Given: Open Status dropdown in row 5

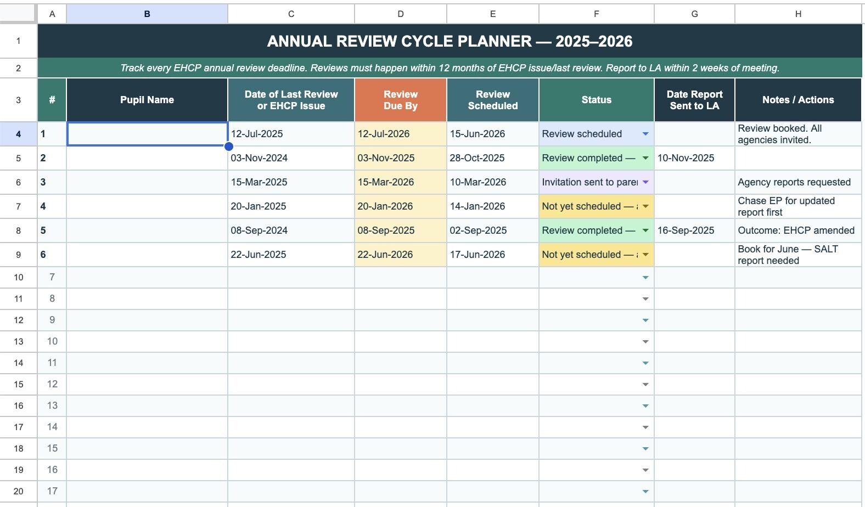Looking at the screenshot, I should click(645, 158).
